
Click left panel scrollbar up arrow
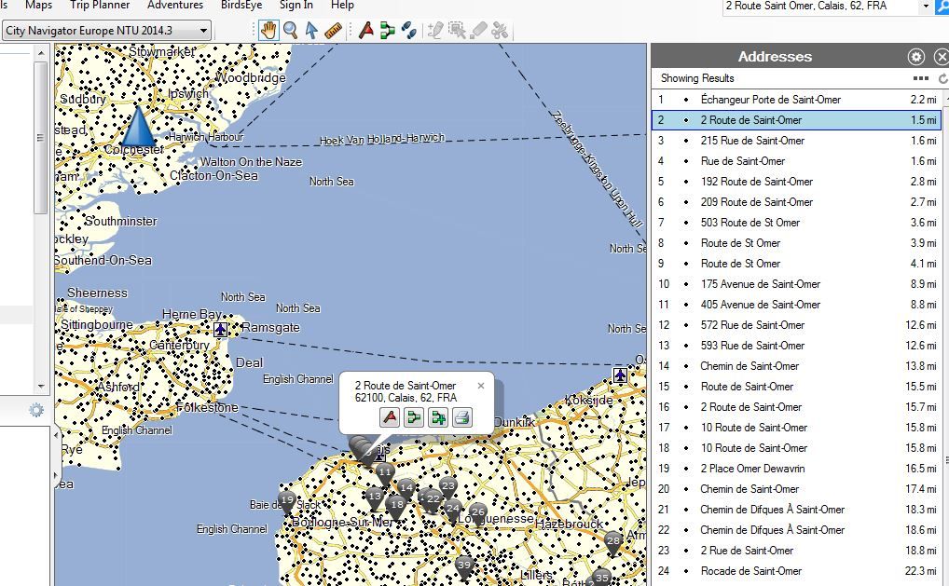point(40,53)
